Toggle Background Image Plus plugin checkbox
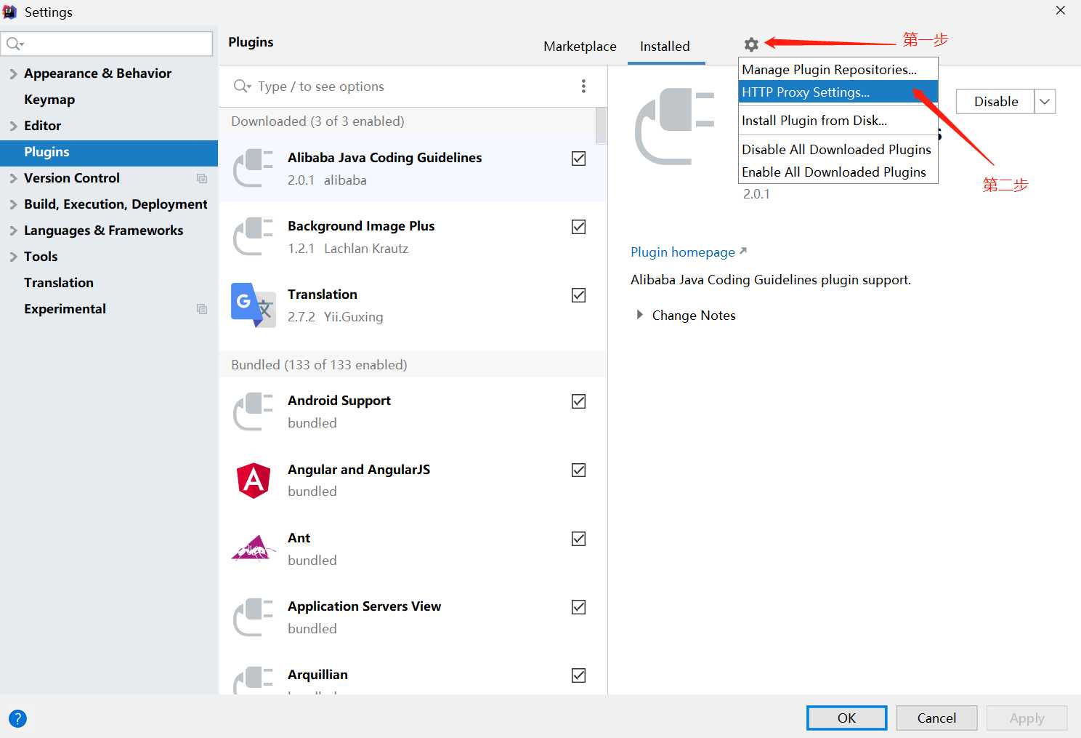Viewport: 1081px width, 738px height. (579, 227)
